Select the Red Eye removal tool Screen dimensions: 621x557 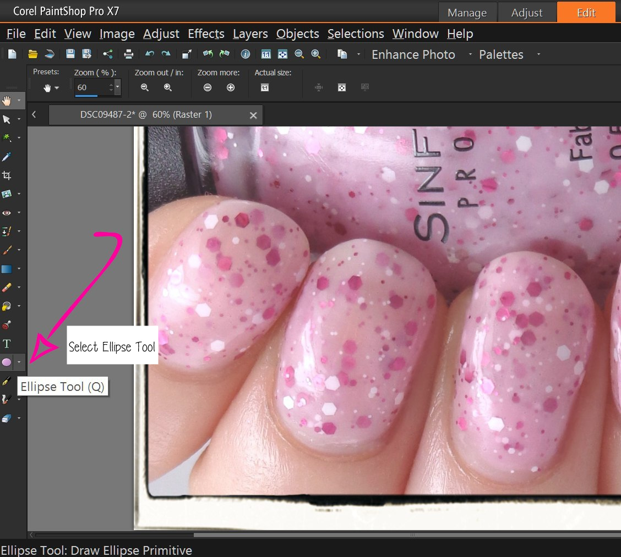pos(8,212)
